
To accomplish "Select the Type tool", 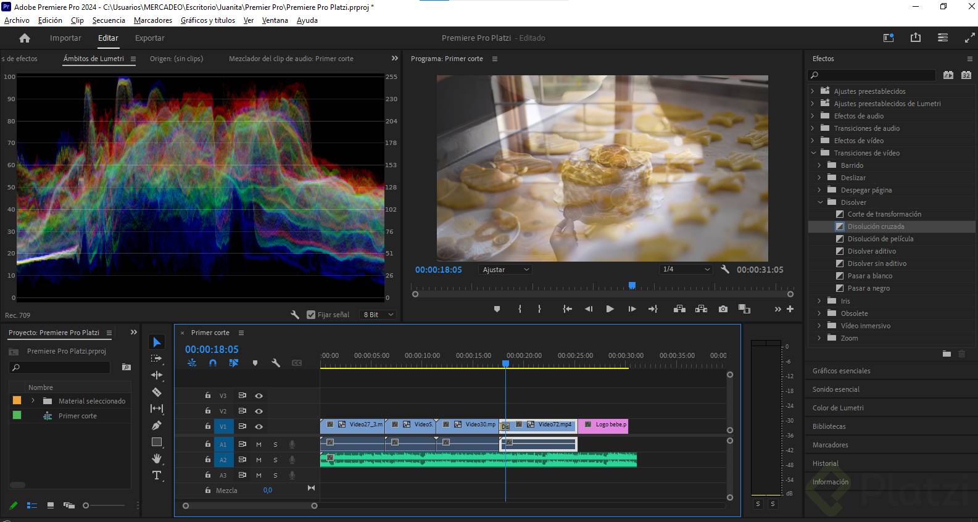I will click(157, 475).
